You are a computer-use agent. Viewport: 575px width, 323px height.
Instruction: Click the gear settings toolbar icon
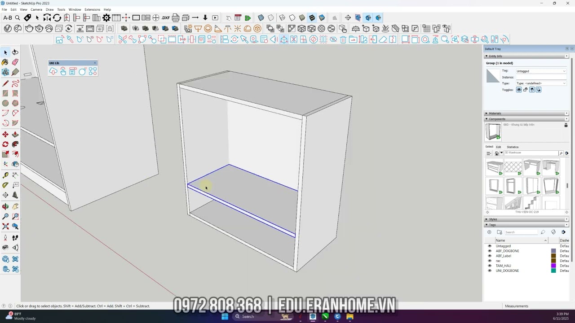(x=106, y=17)
